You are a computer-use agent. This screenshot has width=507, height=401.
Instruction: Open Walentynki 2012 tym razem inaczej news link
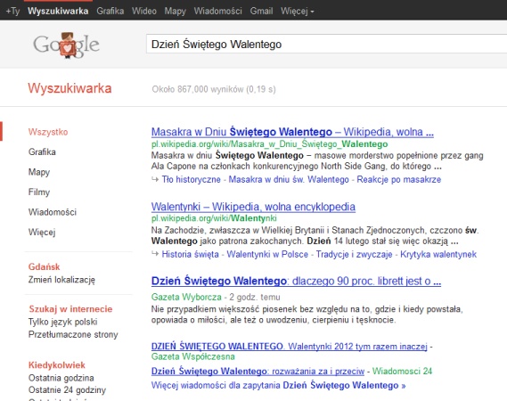pyautogui.click(x=289, y=347)
